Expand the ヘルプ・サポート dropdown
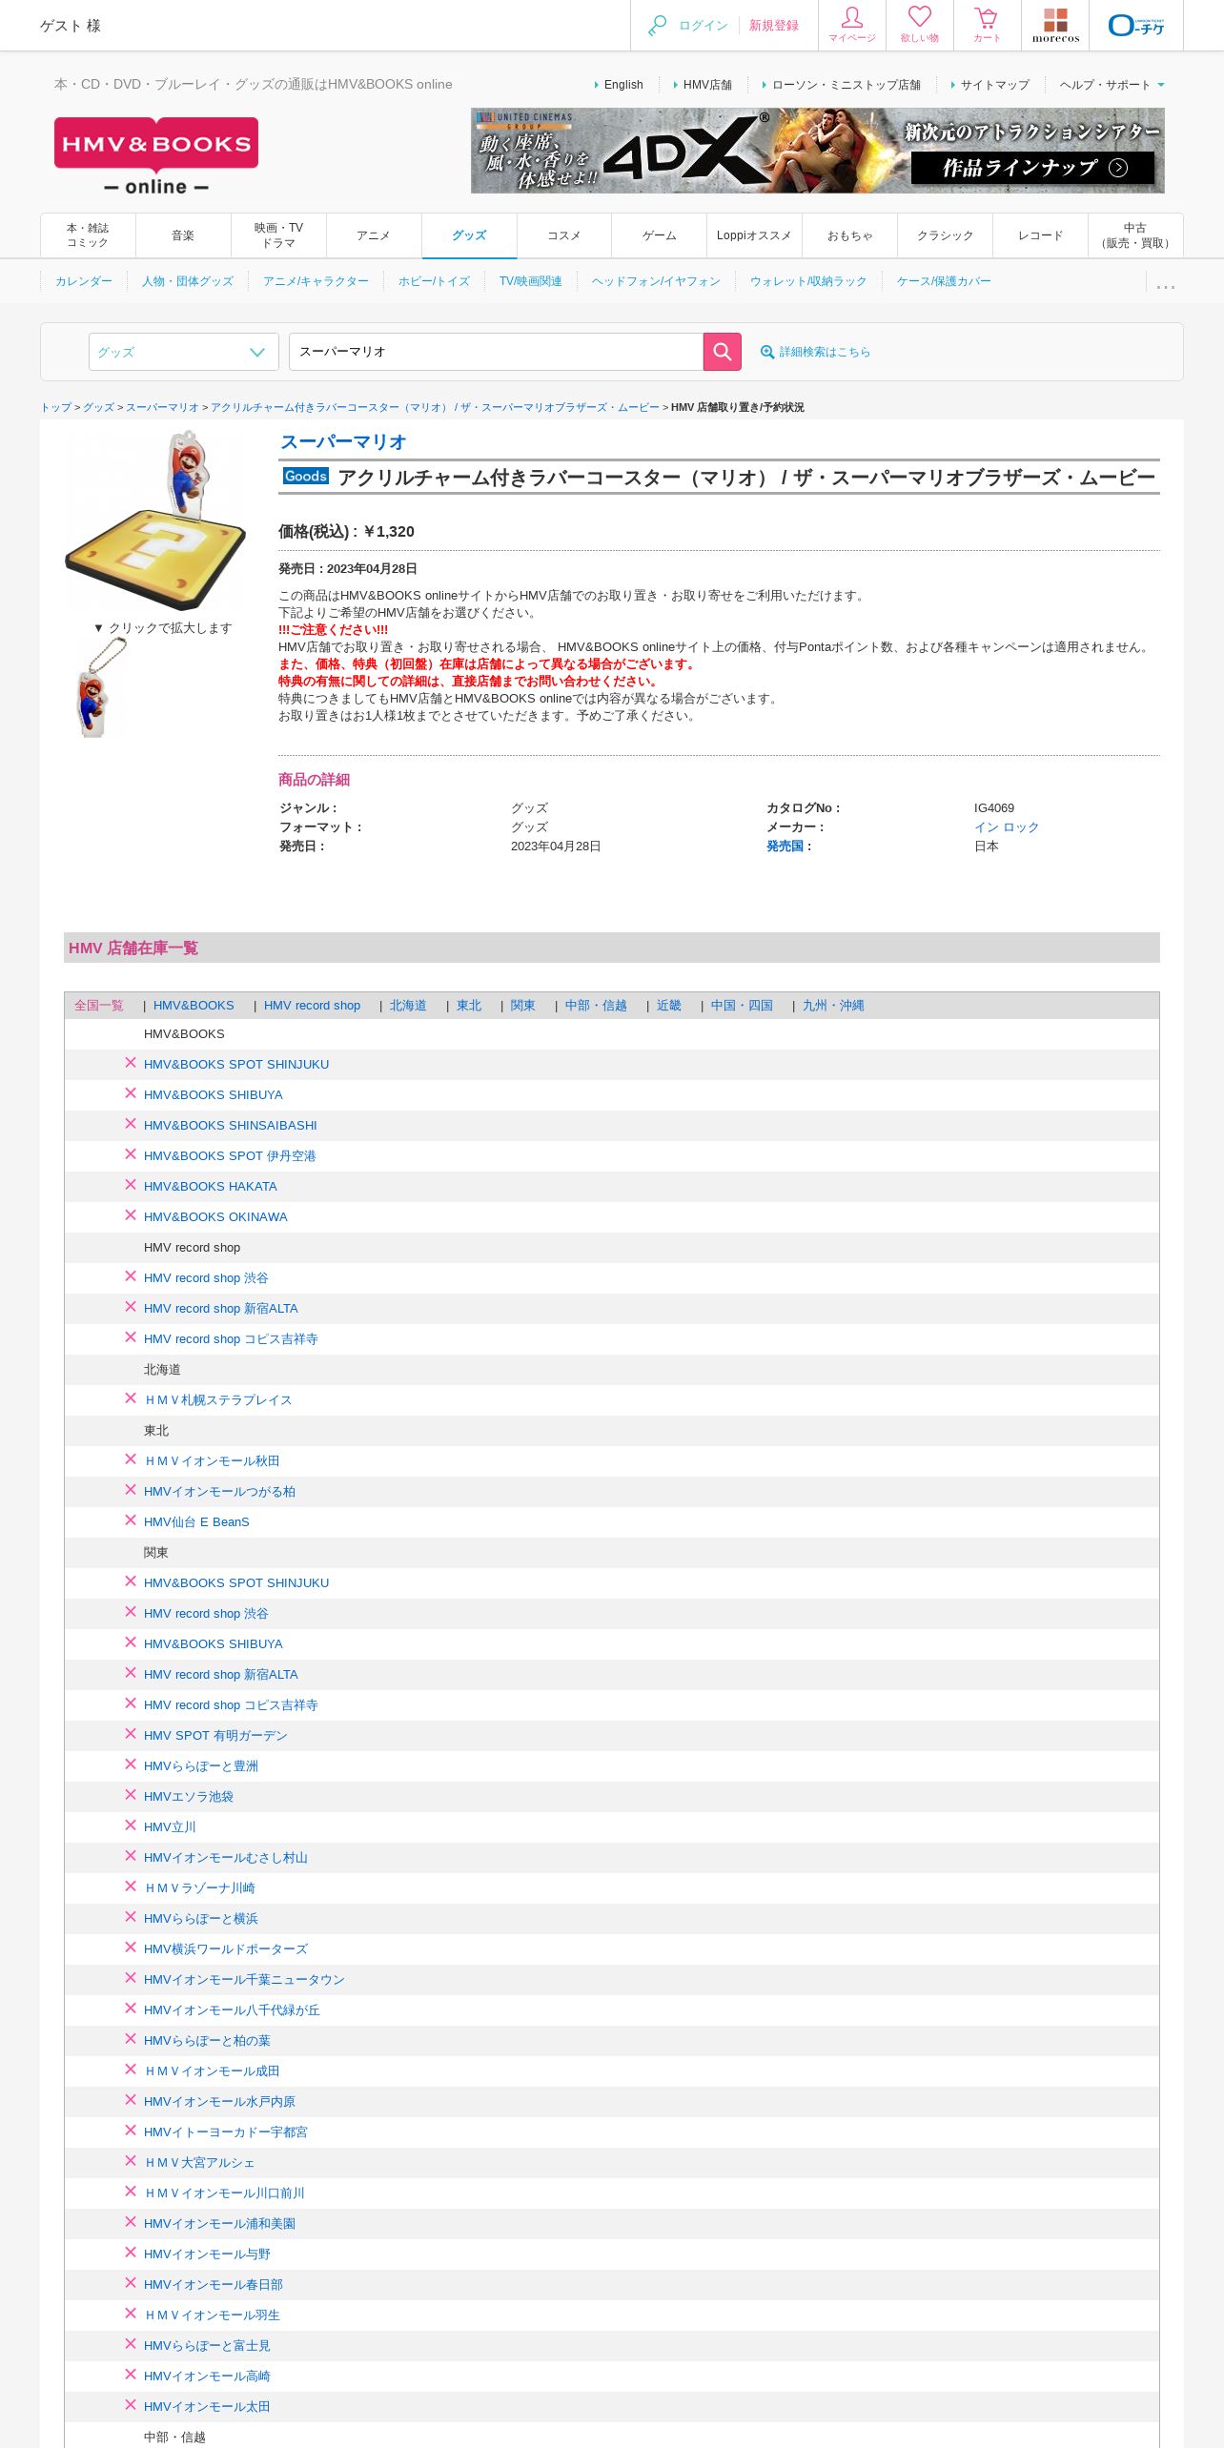The height and width of the screenshot is (2448, 1224). point(1112,85)
